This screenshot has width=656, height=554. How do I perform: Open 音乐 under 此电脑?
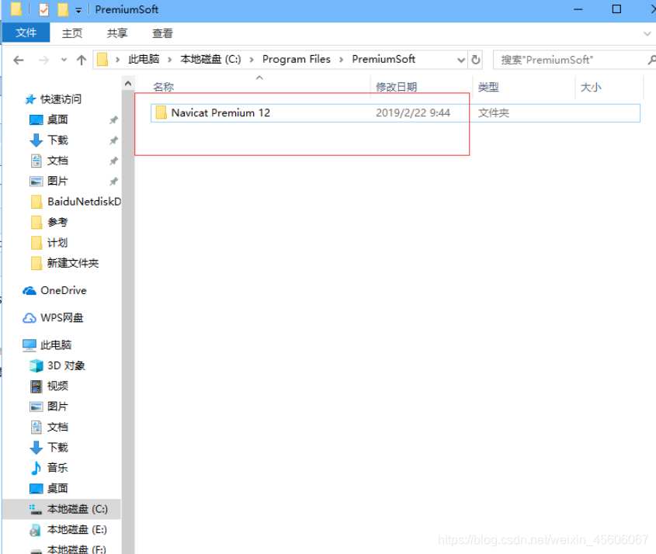click(x=57, y=468)
